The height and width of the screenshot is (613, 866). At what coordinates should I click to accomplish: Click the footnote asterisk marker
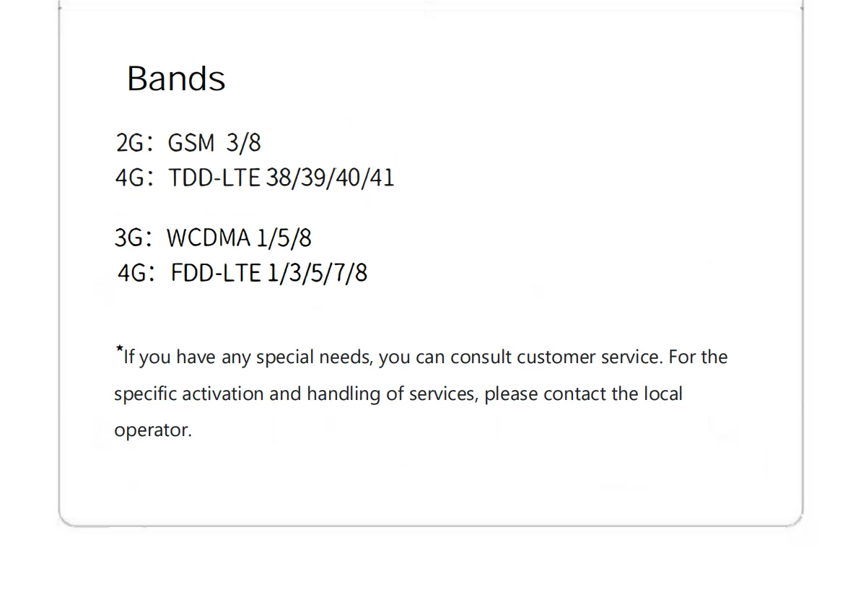tap(119, 349)
